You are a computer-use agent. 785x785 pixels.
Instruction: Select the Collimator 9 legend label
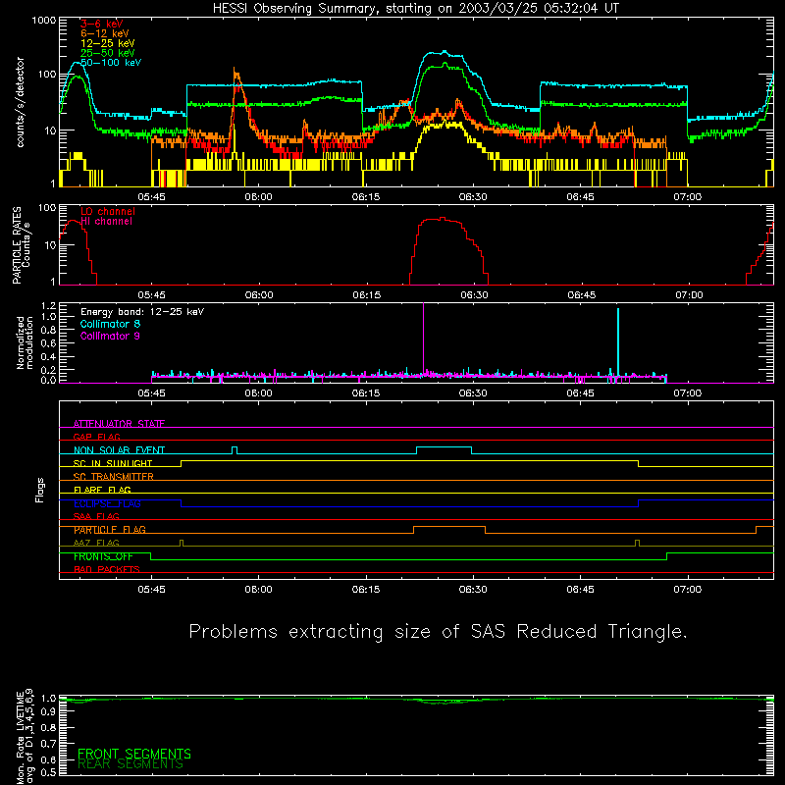point(110,336)
